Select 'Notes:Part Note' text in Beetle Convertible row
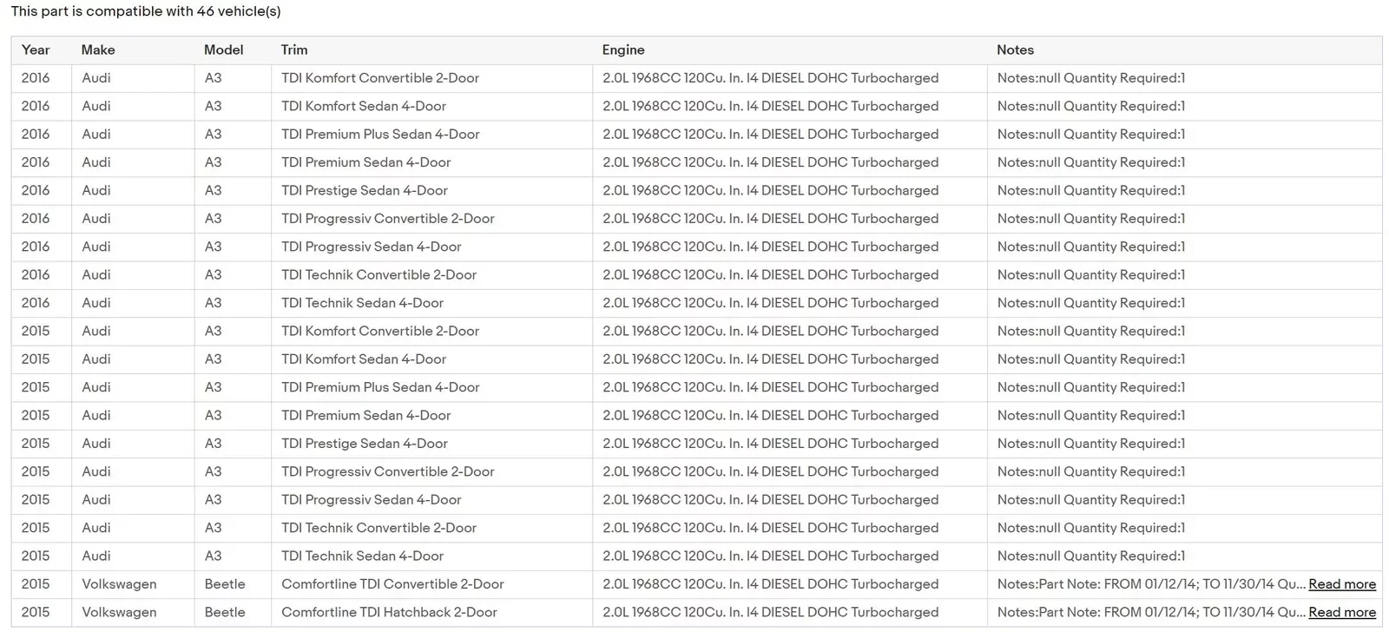The height and width of the screenshot is (632, 1389). tap(1048, 584)
